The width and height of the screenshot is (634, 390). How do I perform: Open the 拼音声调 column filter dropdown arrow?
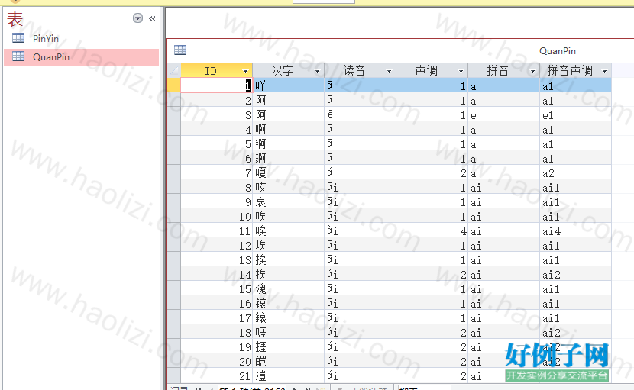tap(604, 71)
